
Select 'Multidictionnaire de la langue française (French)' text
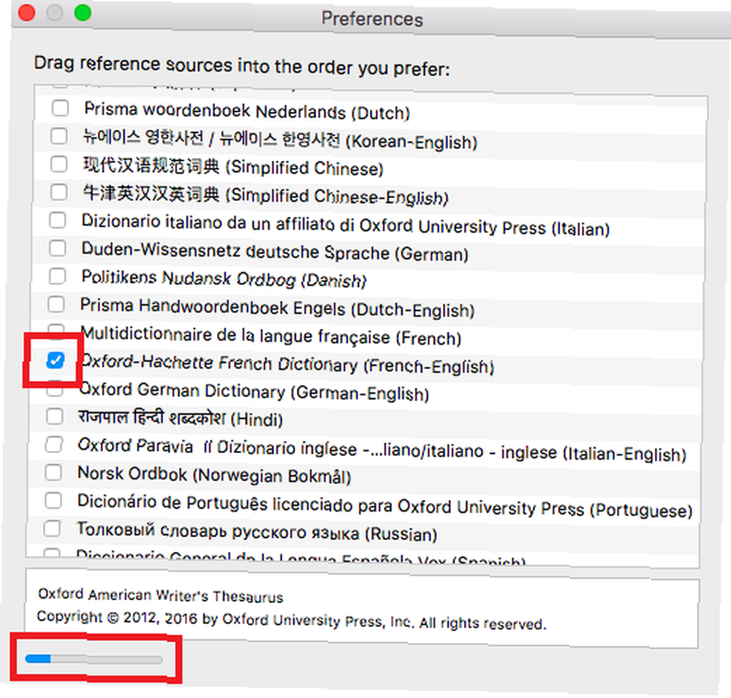click(271, 335)
